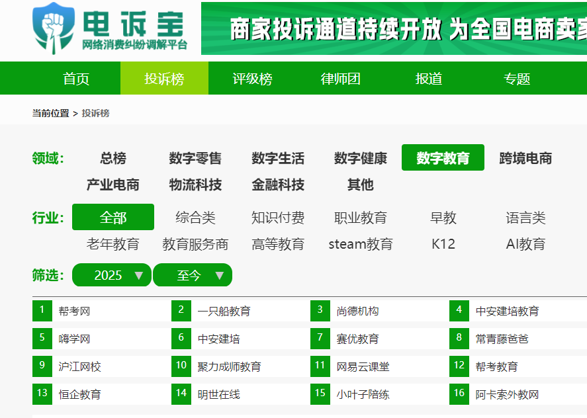Choose the 数字健康 field filter
This screenshot has width=587, height=418.
point(361,158)
